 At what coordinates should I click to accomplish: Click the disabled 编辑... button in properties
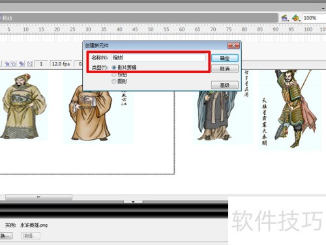tap(31, 236)
